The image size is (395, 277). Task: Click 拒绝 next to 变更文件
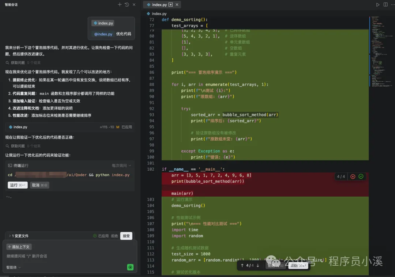tap(114, 236)
